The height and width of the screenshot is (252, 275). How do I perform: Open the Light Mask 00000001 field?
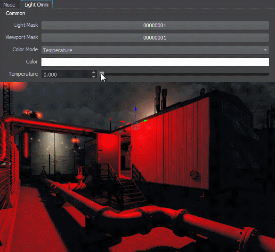coord(155,25)
